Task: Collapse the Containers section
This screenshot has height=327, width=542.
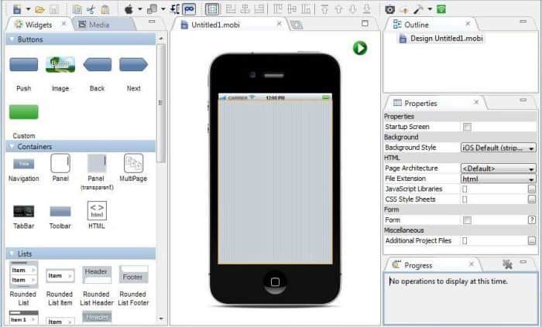Action: click(12, 146)
